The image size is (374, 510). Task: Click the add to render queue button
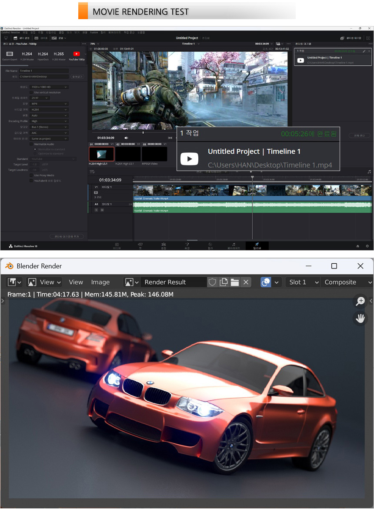67,237
